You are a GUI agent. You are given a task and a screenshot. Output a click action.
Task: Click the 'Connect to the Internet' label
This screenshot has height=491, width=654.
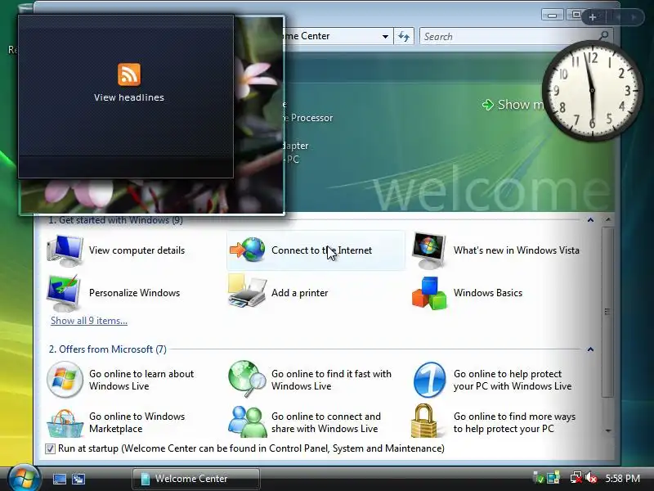point(321,250)
